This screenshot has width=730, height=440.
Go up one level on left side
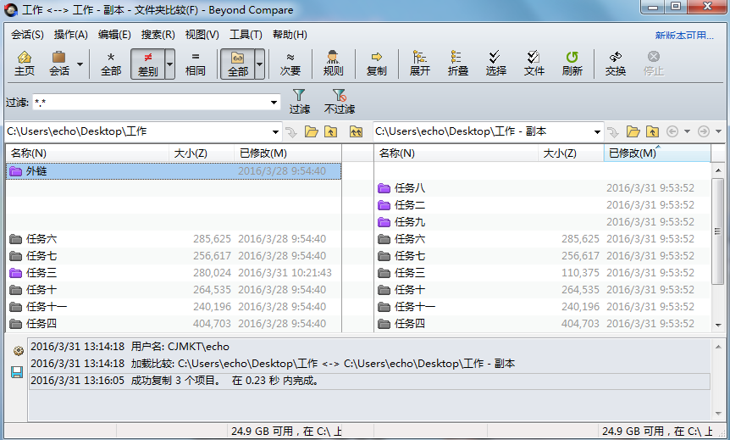[330, 132]
